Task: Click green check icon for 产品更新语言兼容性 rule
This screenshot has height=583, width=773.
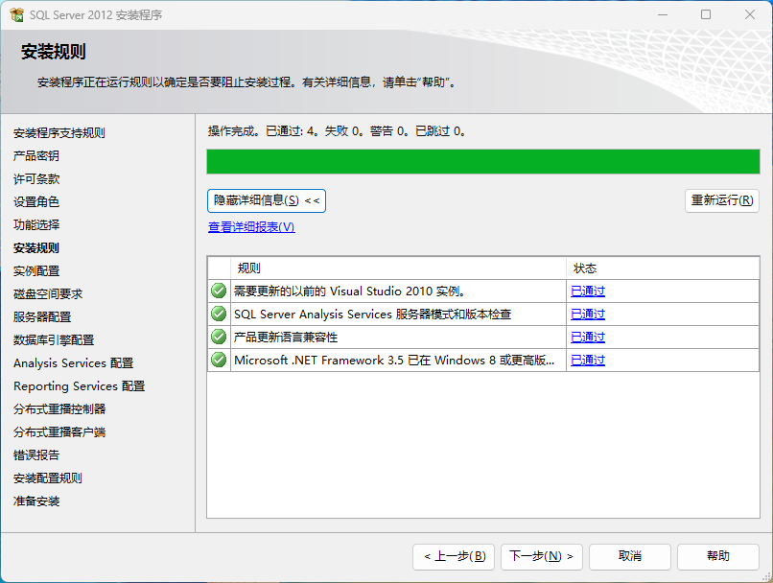Action: pyautogui.click(x=219, y=338)
